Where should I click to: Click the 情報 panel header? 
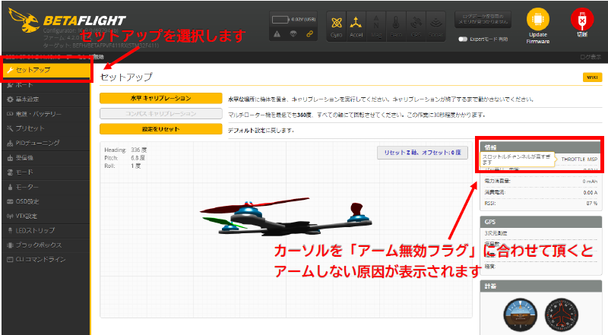pyautogui.click(x=541, y=147)
